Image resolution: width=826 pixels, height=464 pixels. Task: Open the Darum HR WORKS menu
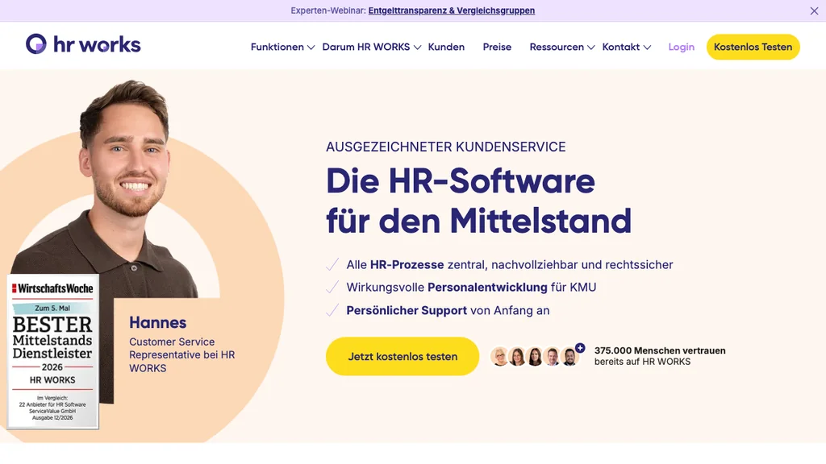[366, 47]
